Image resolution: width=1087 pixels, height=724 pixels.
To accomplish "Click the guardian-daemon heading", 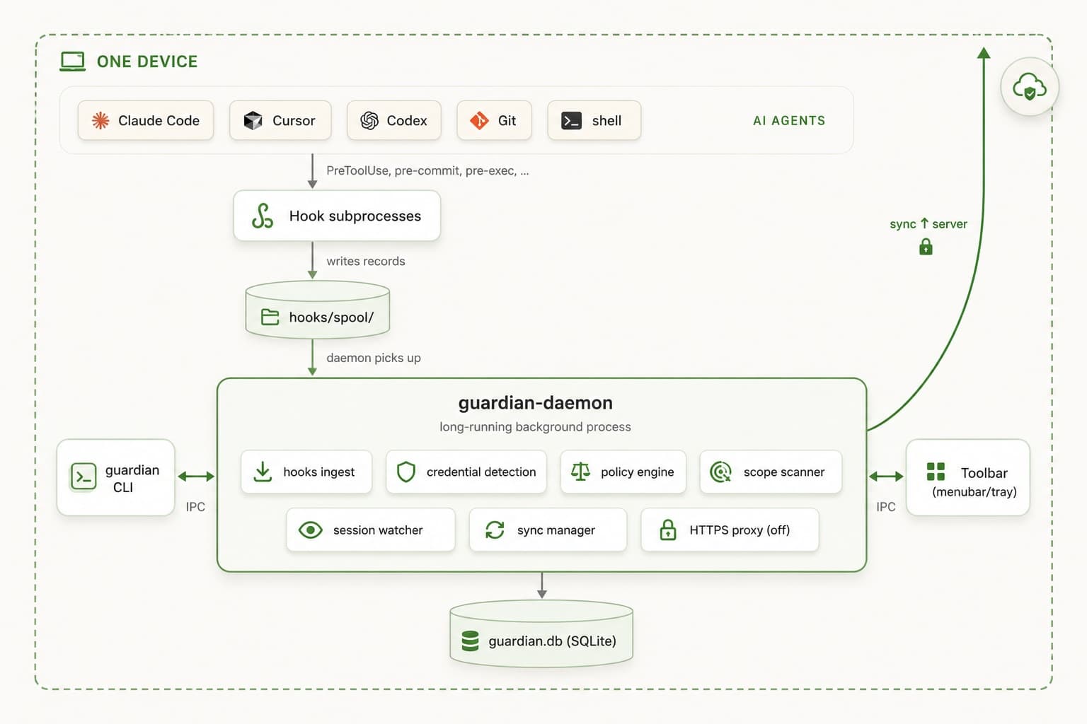I will (536, 403).
